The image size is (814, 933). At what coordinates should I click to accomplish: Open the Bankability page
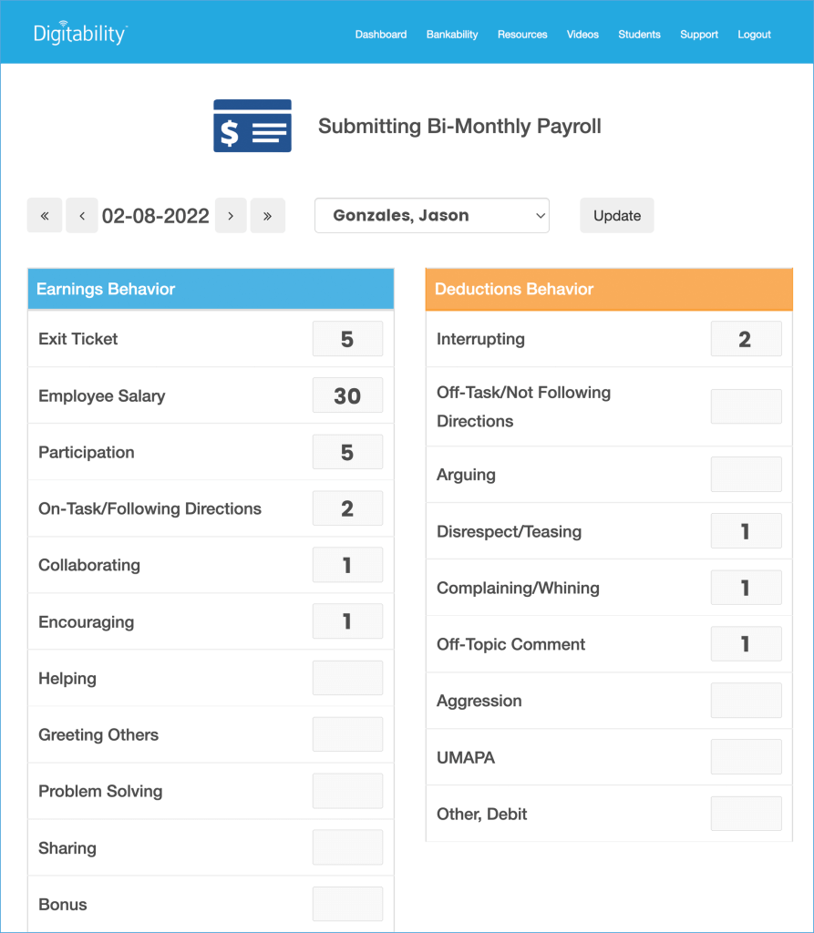[x=451, y=35]
